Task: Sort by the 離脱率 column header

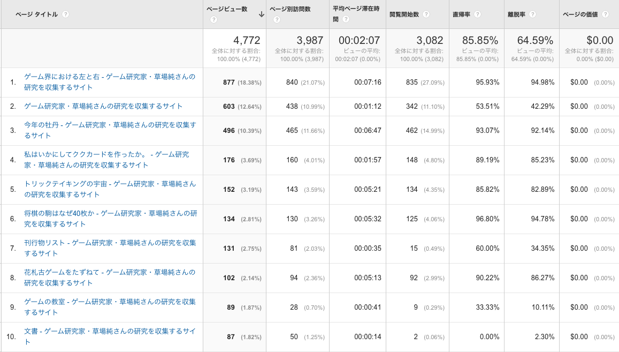Action: click(x=515, y=14)
